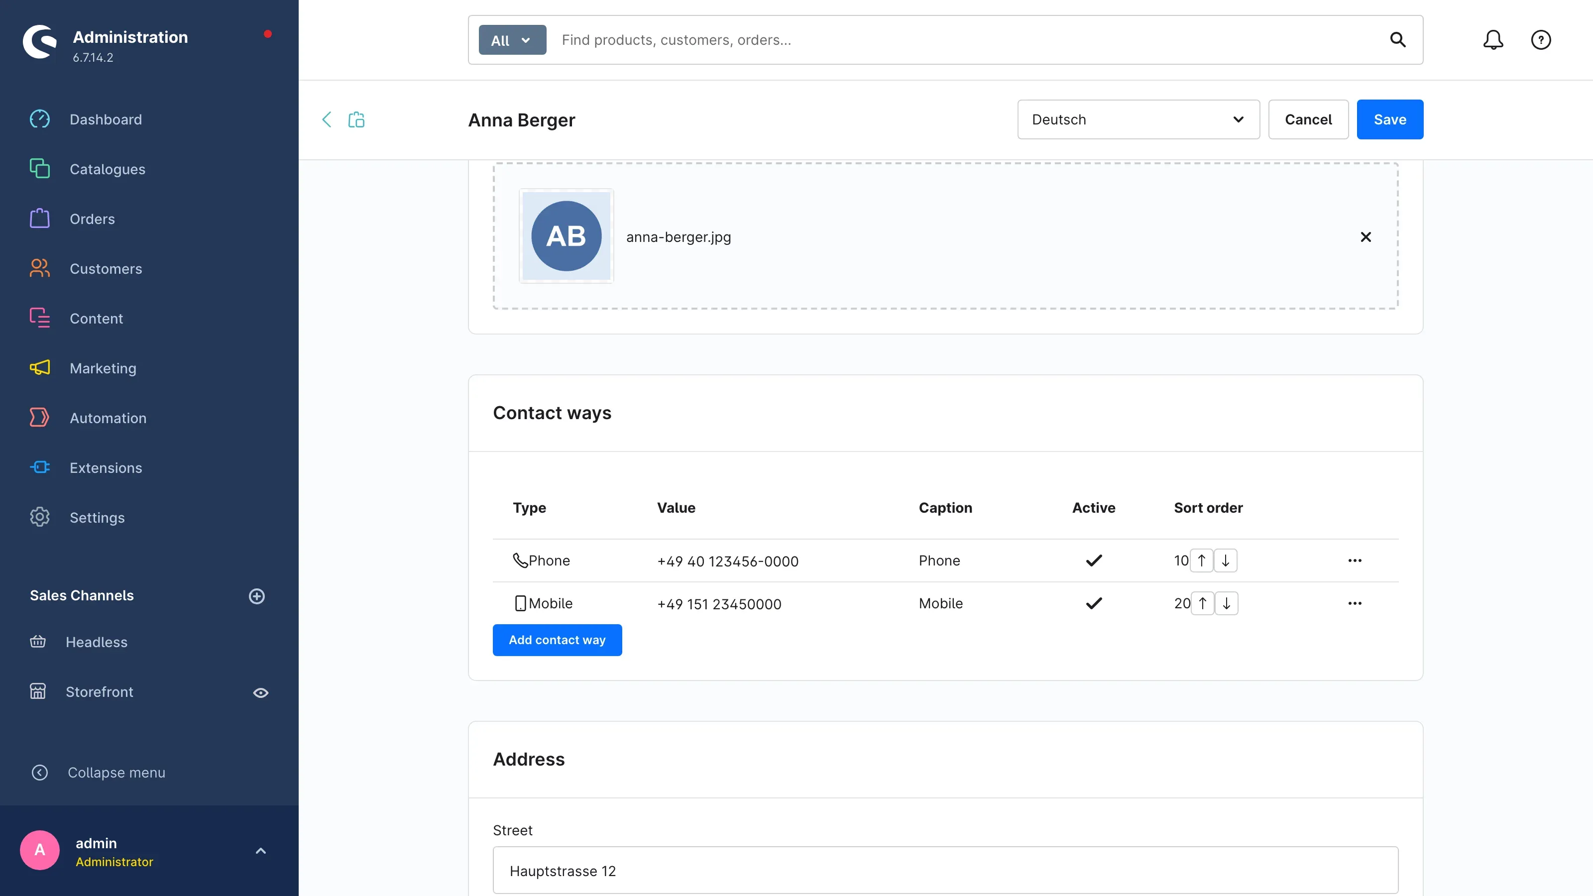Click the Shopware Administration logo
Viewport: 1593px width, 896px height.
40,42
